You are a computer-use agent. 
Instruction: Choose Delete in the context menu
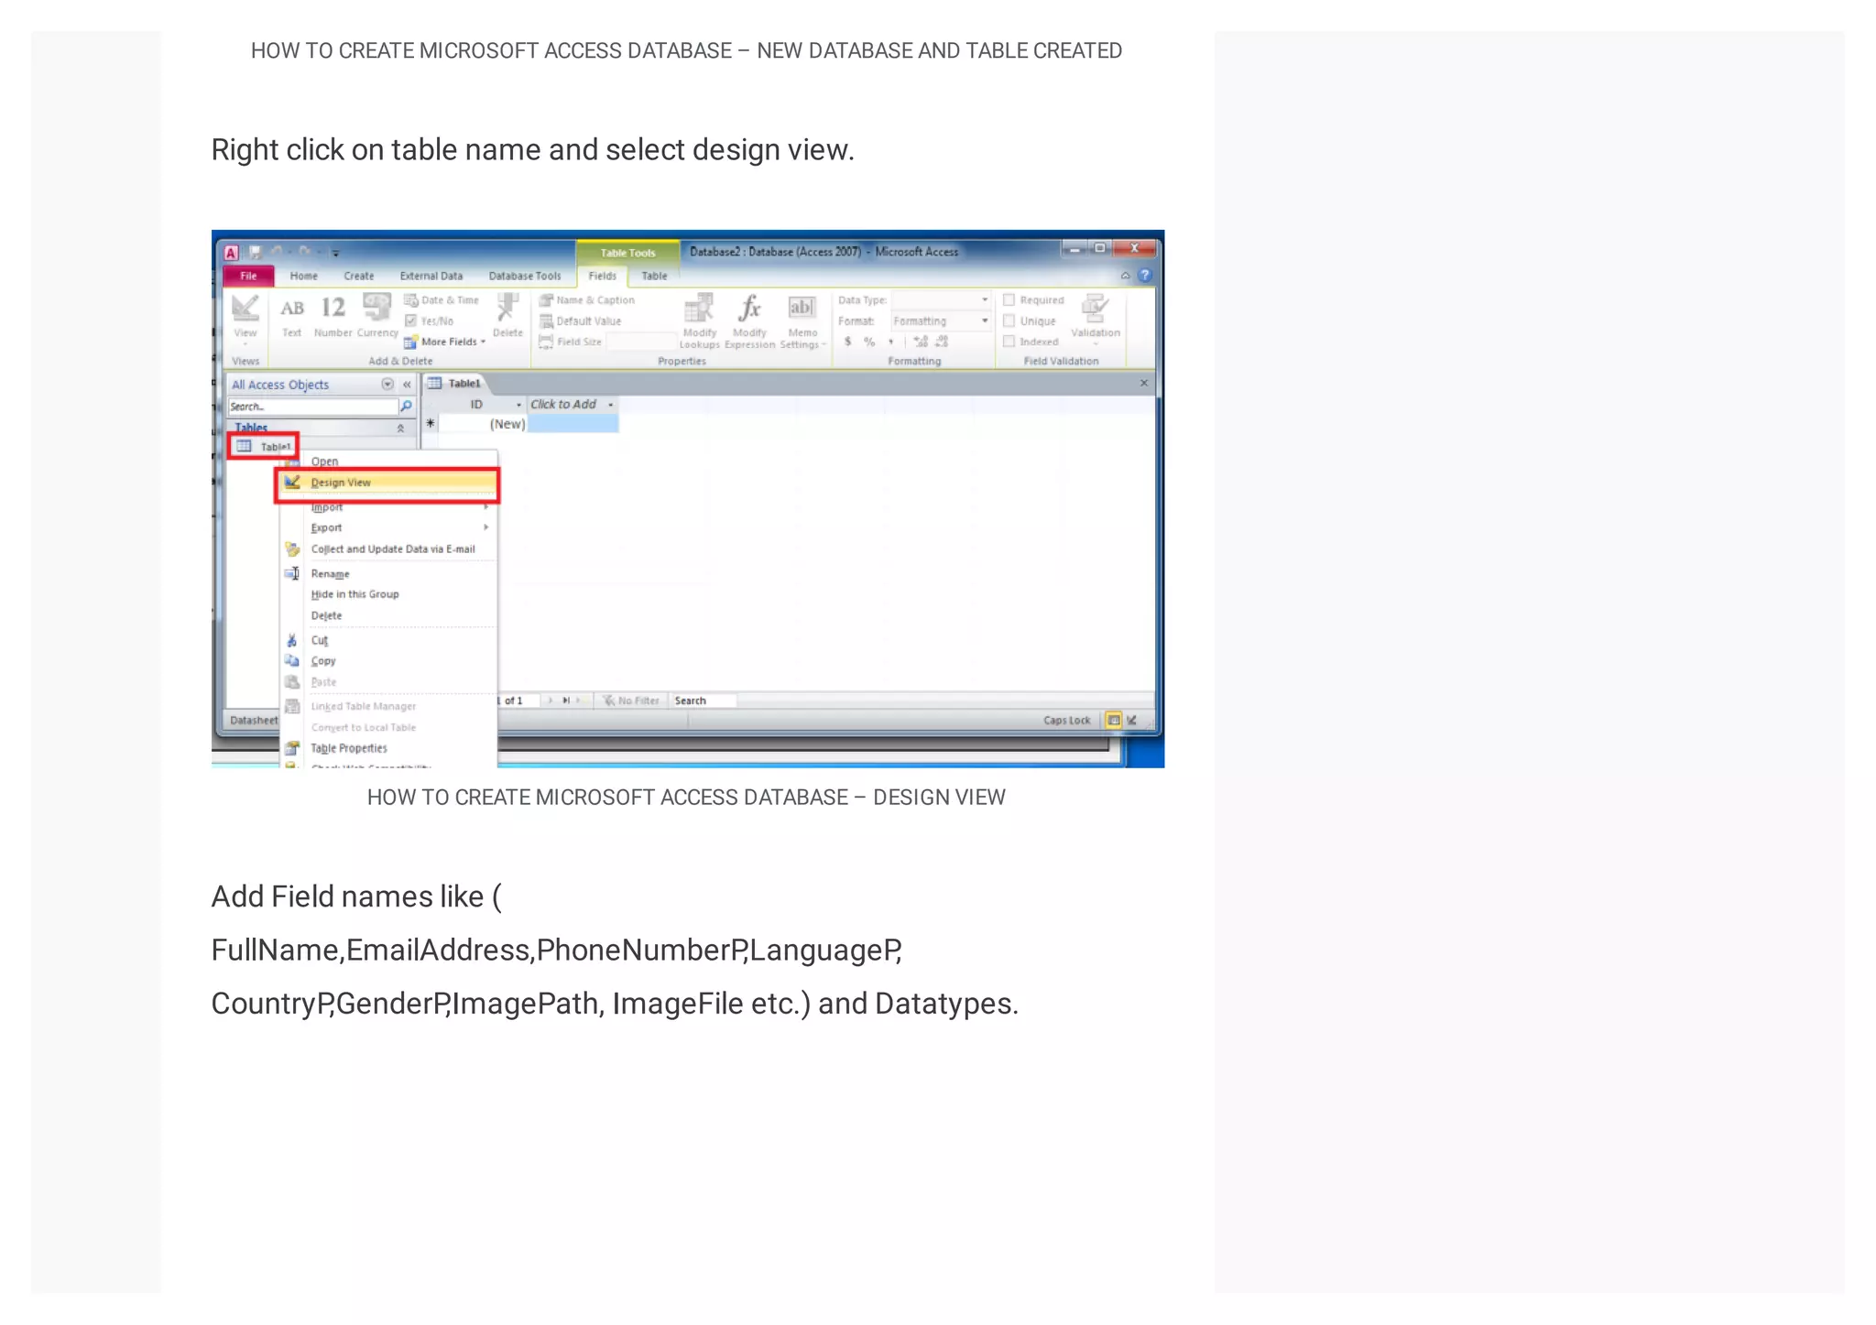point(387,616)
